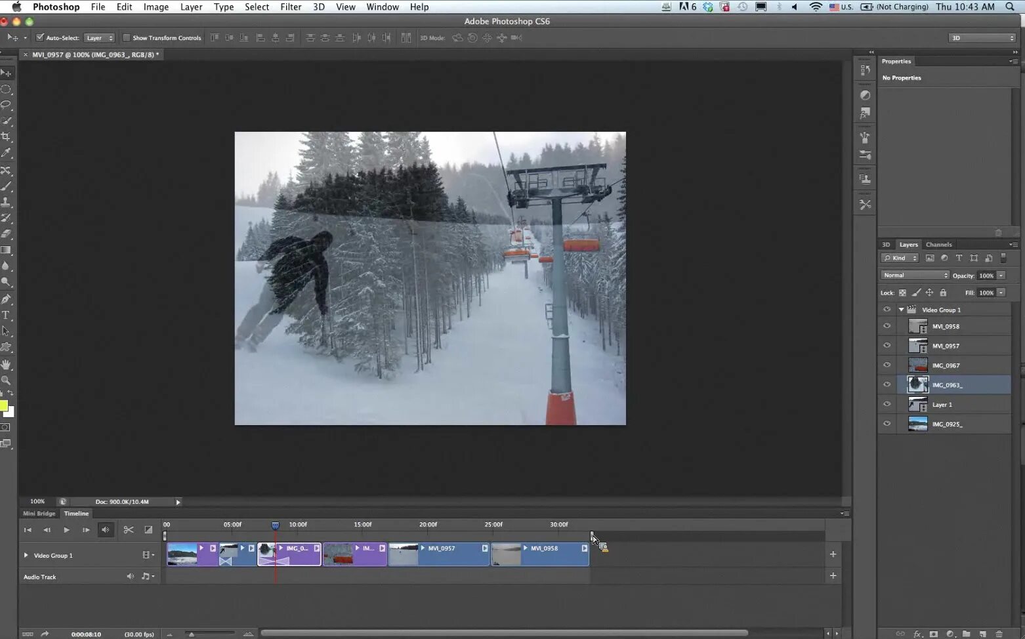Click lock transparent pixels icon
Viewport: 1025px width, 639px height.
pyautogui.click(x=902, y=293)
